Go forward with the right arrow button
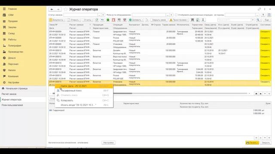Screen dimensions: 275x154 pyautogui.click(x=58, y=9)
